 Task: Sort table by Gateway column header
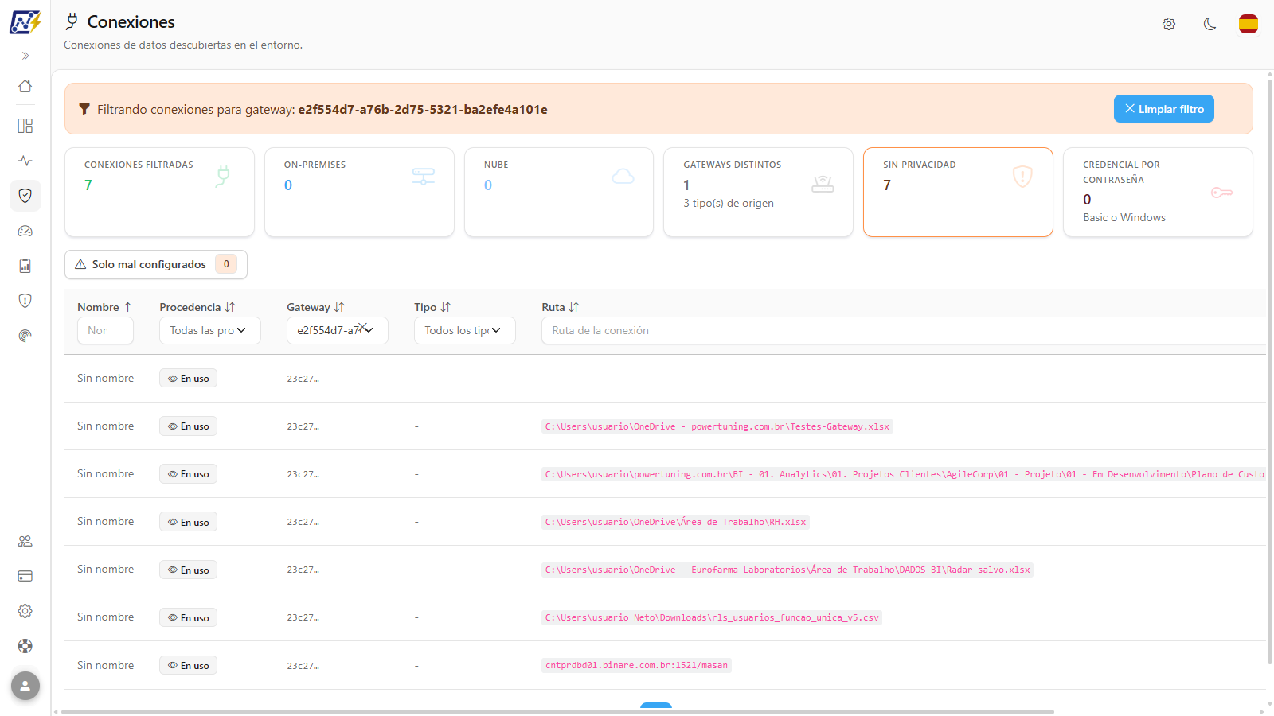click(x=315, y=307)
